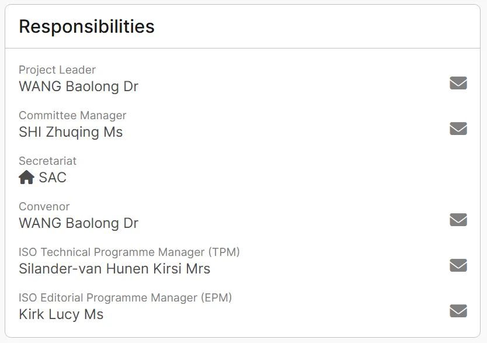
Task: Select Convenor name WANG Baolong Dr
Action: click(x=78, y=223)
